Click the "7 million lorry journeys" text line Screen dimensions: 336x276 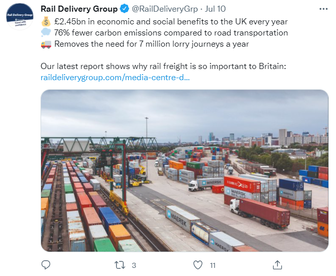point(151,44)
